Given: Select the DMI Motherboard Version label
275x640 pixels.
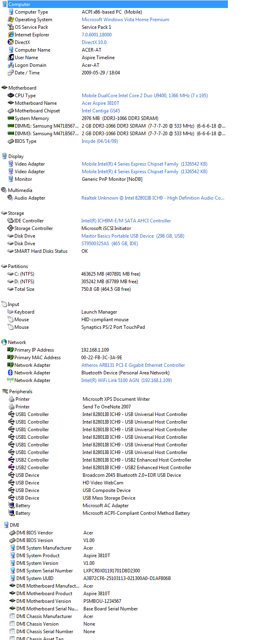Looking at the screenshot, I should pos(44,601).
